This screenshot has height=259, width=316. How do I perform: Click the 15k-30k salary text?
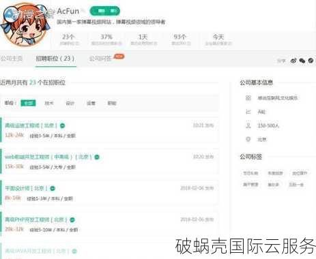[14, 166]
